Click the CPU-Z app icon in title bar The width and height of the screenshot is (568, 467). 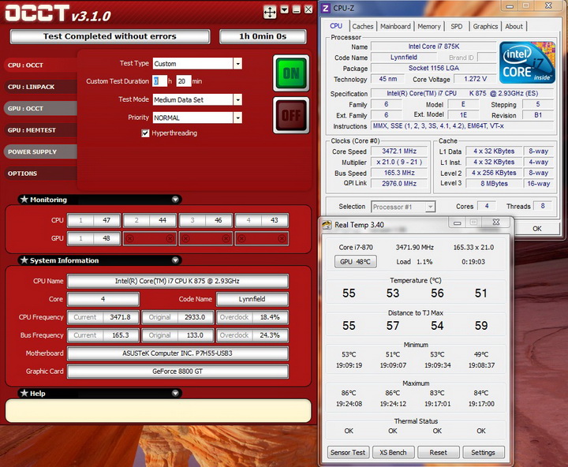click(x=326, y=8)
